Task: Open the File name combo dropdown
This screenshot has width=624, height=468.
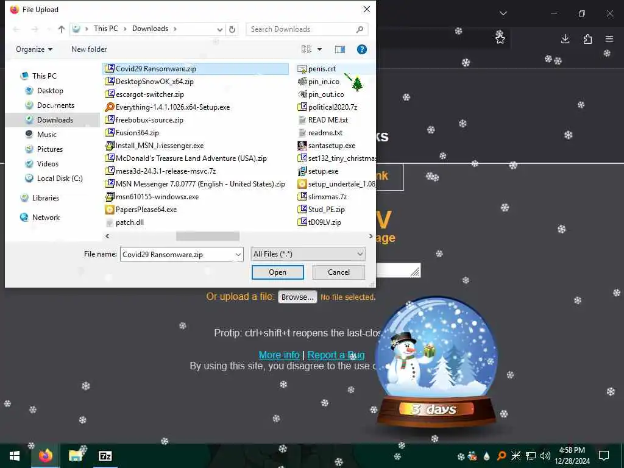Action: [x=238, y=254]
